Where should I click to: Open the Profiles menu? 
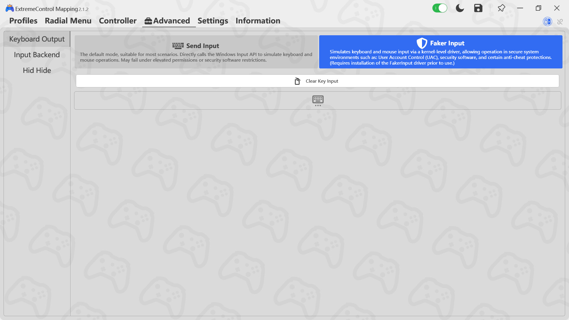click(x=23, y=21)
